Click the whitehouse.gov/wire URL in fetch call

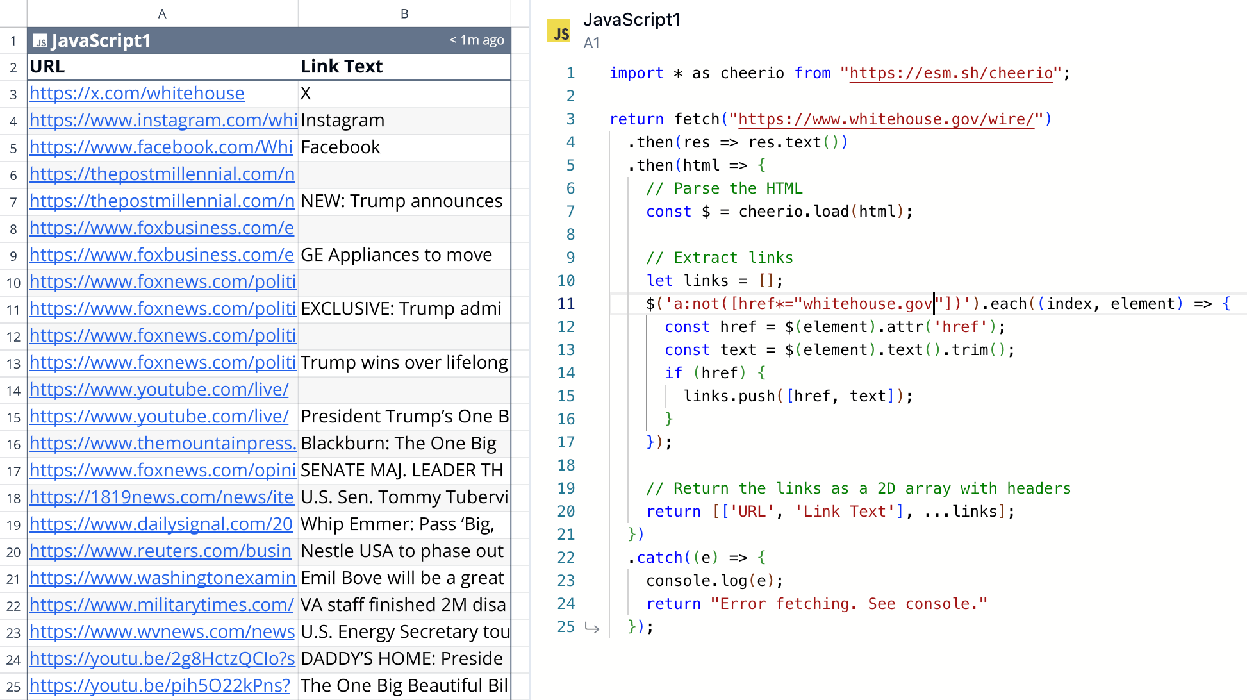click(886, 119)
